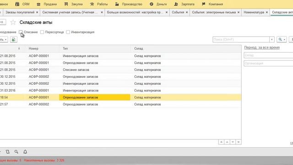
Task: Close the Номенклатура tab
Action: (266, 12)
